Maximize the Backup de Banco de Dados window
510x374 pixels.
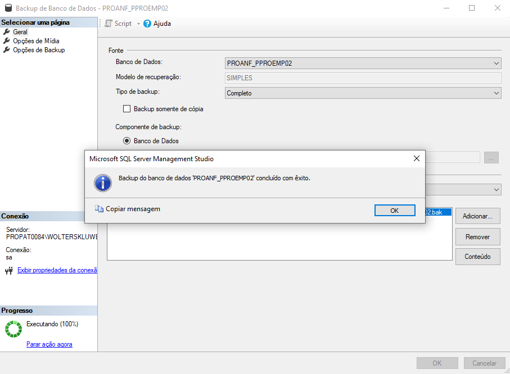point(472,8)
